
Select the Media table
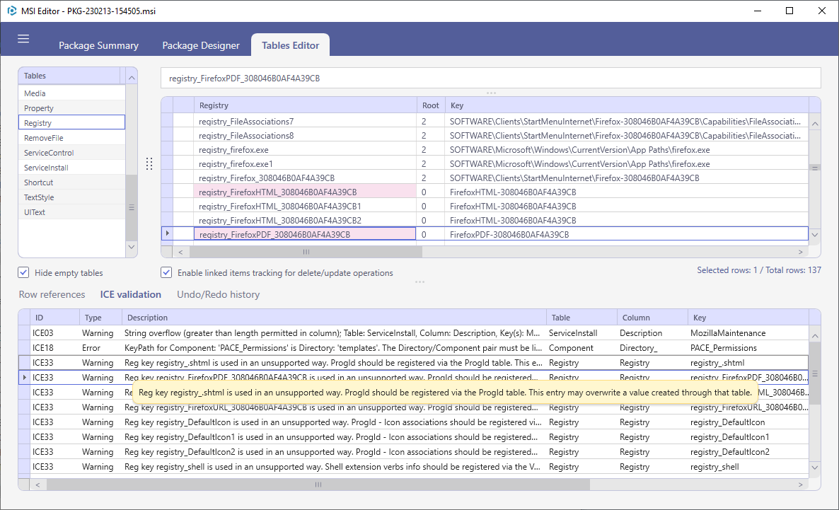71,93
